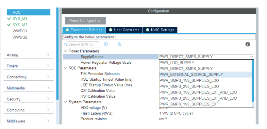The height and width of the screenshot is (129, 267).
Task: Click the green check beside SYS_M4
Action: (9, 19)
